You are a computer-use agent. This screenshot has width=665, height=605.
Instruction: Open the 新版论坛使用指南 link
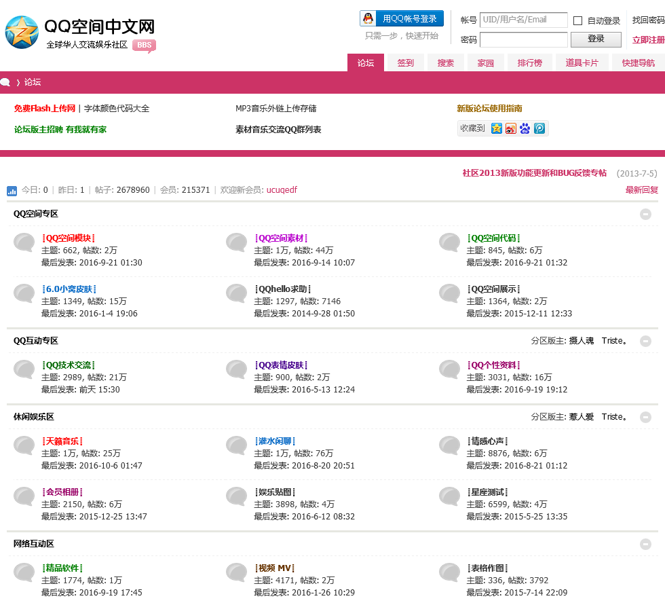pos(489,109)
